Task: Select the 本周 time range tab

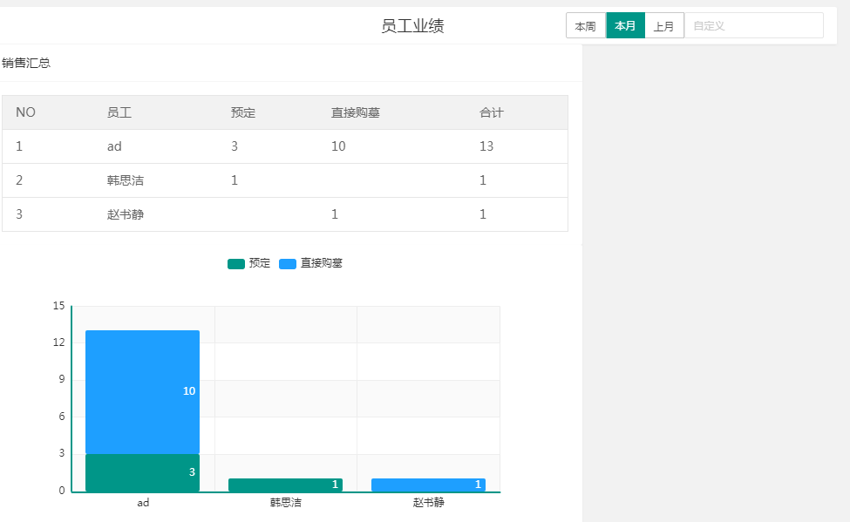Action: click(x=585, y=26)
